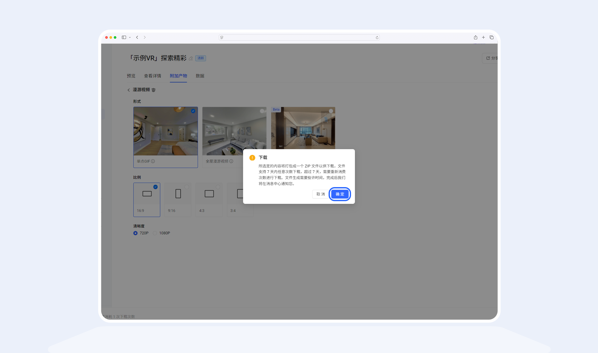Click the orange warning icon in download dialog

point(252,158)
